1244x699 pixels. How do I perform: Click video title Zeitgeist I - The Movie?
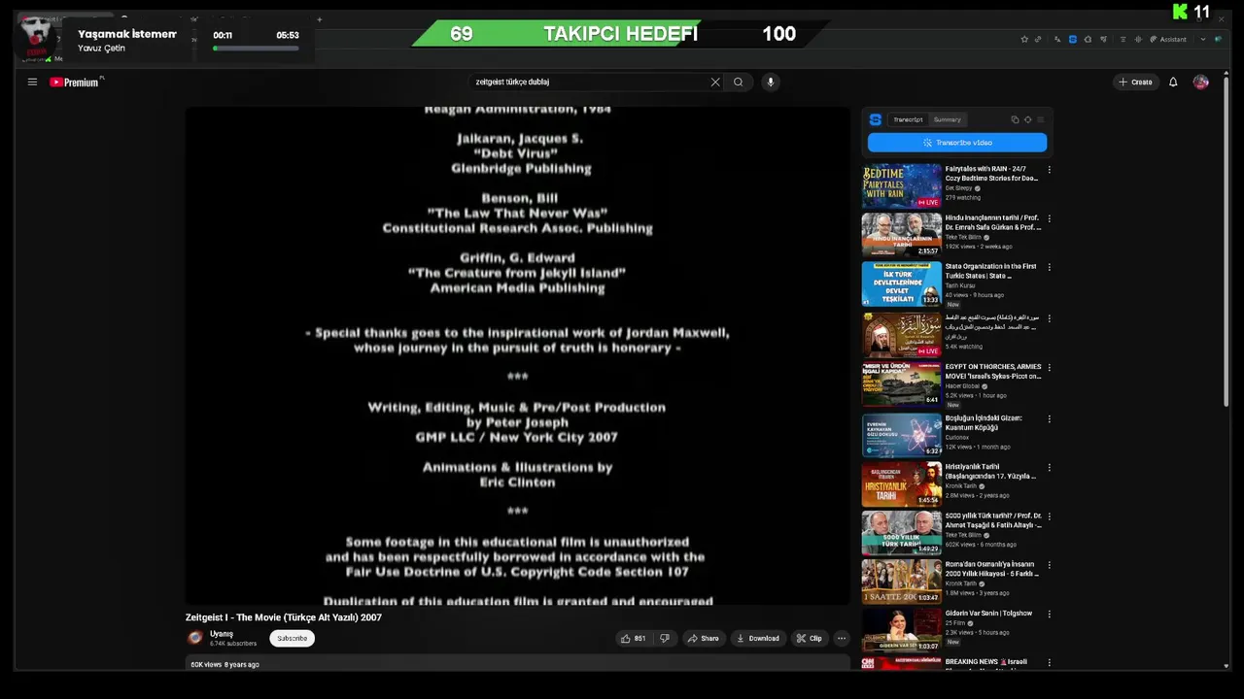pyautogui.click(x=284, y=617)
